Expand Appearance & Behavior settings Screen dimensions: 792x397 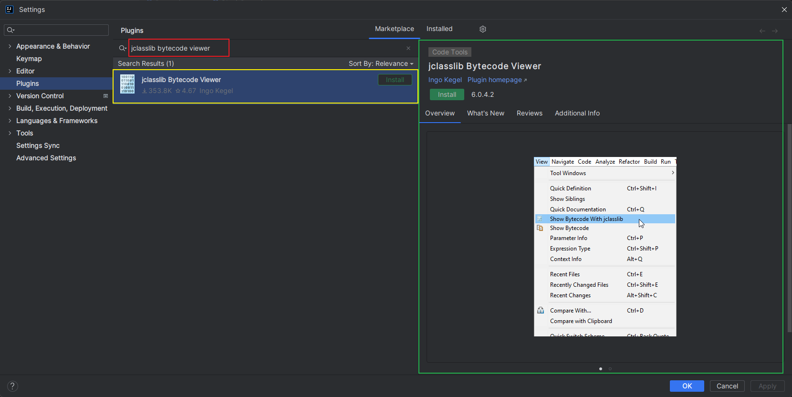click(x=10, y=46)
